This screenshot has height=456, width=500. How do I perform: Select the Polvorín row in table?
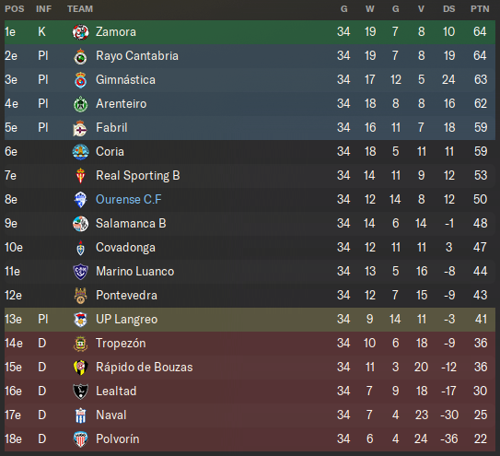click(x=250, y=439)
